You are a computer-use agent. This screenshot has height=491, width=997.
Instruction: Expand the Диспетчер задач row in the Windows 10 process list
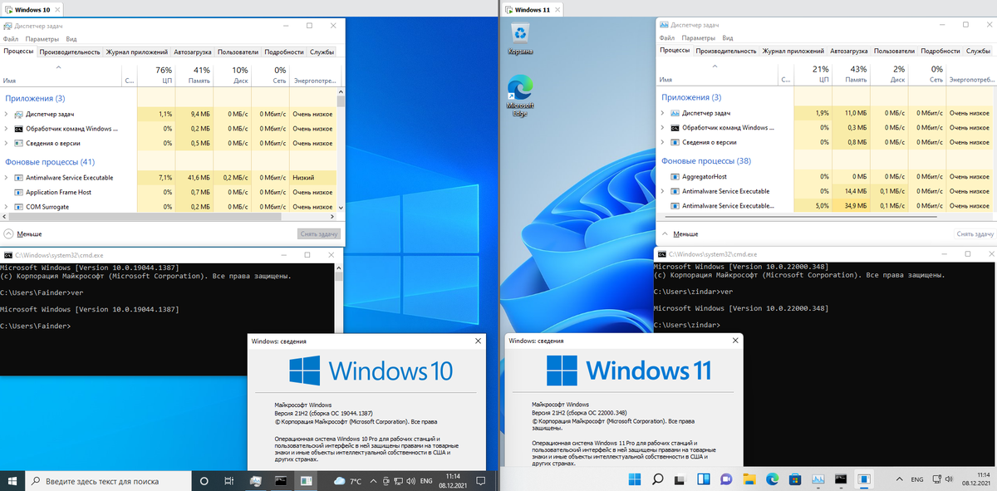[x=7, y=113]
